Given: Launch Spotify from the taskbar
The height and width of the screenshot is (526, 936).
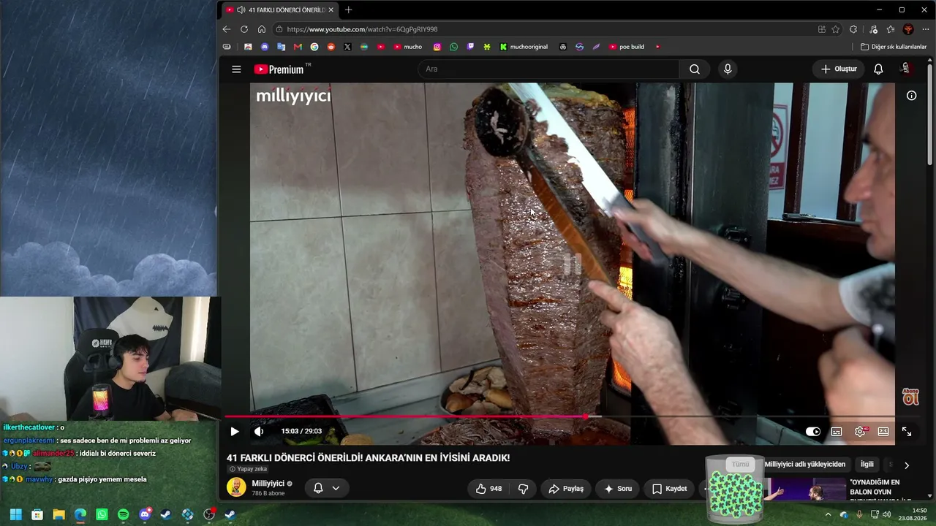Looking at the screenshot, I should pos(123,514).
